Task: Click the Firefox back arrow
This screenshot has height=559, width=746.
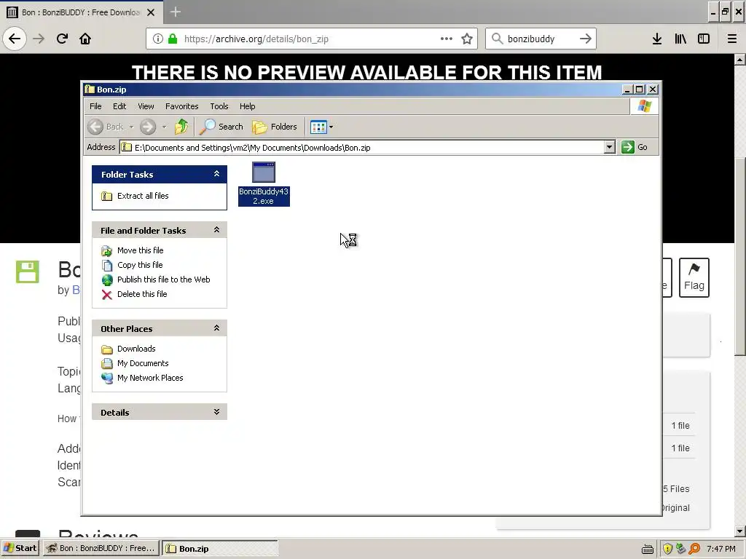Action: 15,39
